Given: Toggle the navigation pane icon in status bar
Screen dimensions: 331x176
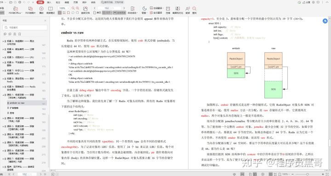Looking at the screenshot, I should pos(242,174).
